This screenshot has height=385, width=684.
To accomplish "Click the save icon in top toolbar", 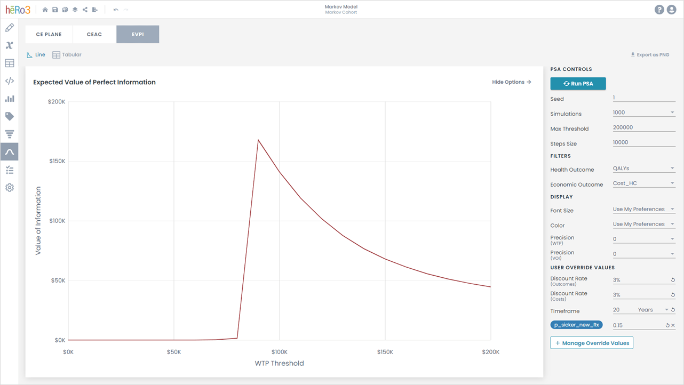I will click(55, 10).
